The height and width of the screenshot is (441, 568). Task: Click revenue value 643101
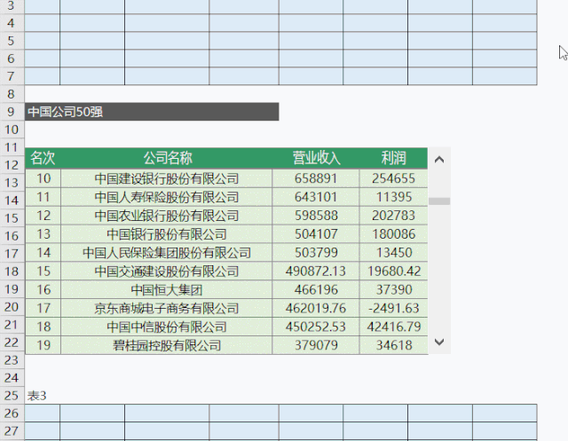[316, 197]
